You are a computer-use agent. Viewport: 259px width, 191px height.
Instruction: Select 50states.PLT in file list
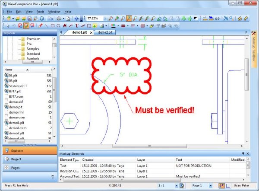tap(18, 86)
